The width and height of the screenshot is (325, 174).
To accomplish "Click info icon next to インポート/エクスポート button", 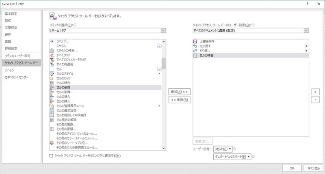I will click(253, 157).
